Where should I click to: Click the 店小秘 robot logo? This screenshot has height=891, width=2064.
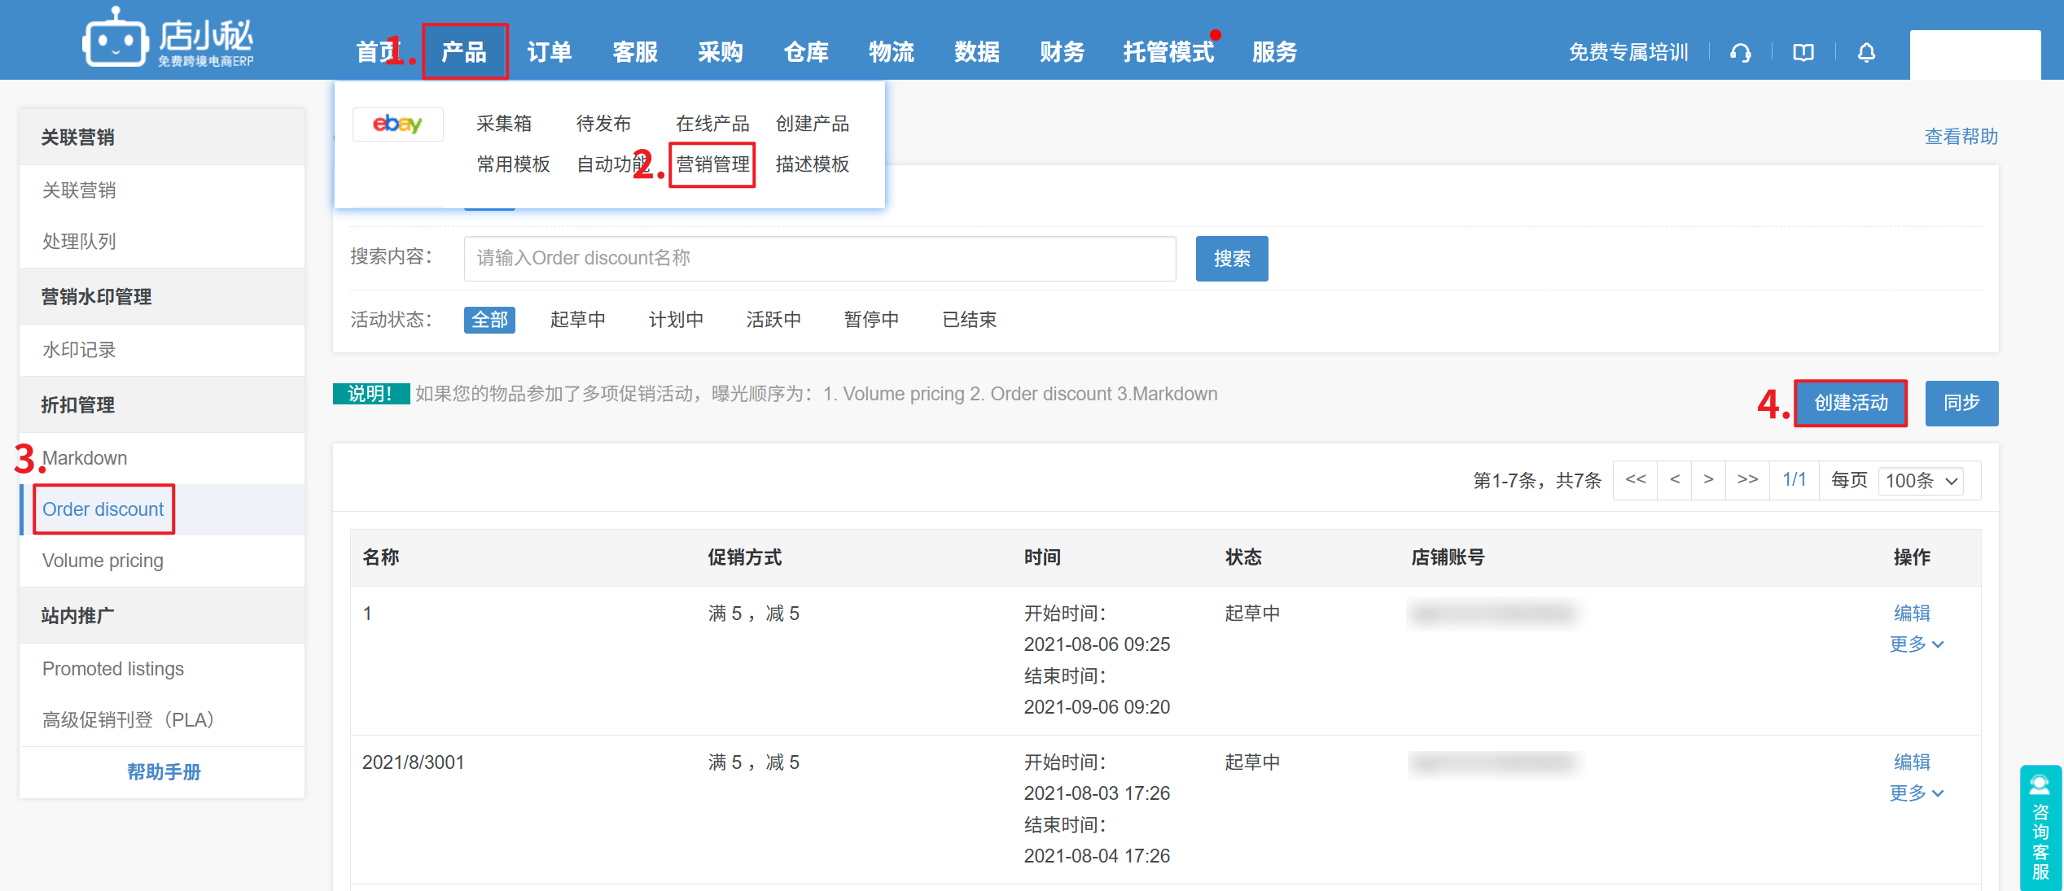(115, 39)
